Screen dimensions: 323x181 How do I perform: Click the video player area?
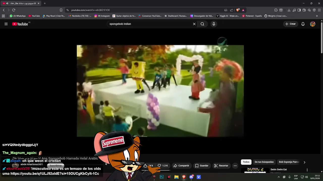pos(160,91)
